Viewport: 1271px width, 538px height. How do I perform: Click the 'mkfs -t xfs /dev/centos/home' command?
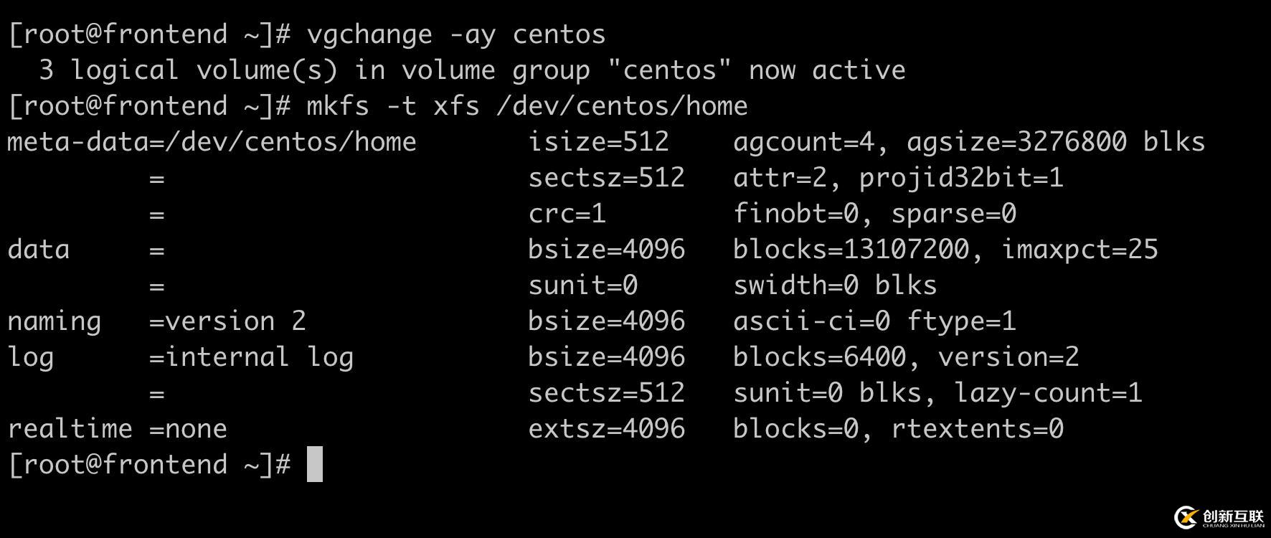526,106
